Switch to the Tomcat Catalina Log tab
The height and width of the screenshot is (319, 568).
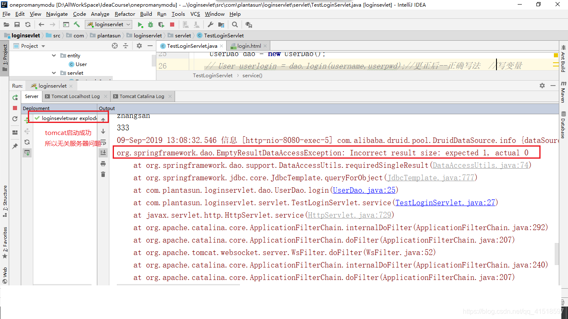[142, 96]
